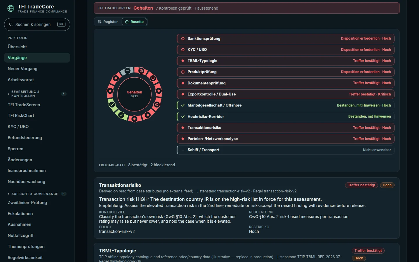Select the Transaktionsrisiko diamond node on the rosette
Image resolution: width=419 pixels, height=262 pixels.
click(110, 91)
